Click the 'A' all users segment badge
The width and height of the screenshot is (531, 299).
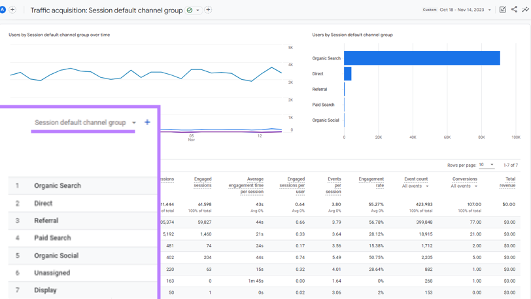coord(3,10)
